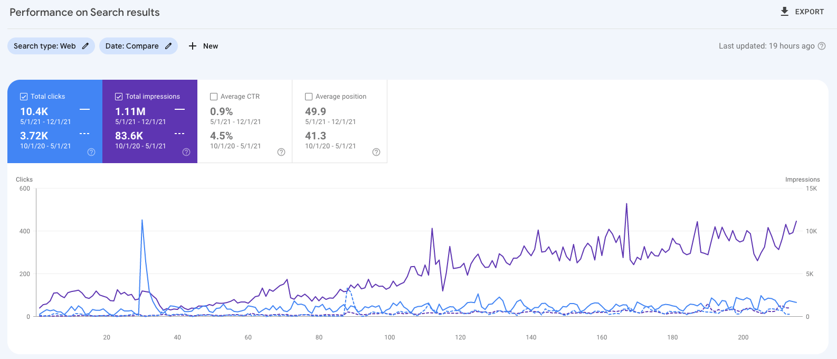Enable the Average position checkbox
Screen dimensions: 837x359
[309, 97]
